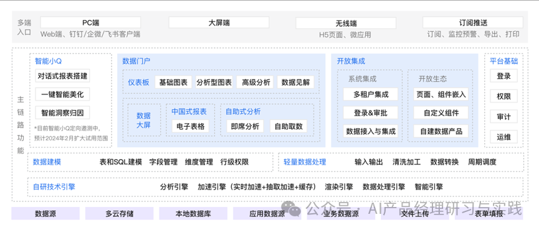Open the 高级分析 box
This screenshot has height=230, width=539.
point(255,82)
